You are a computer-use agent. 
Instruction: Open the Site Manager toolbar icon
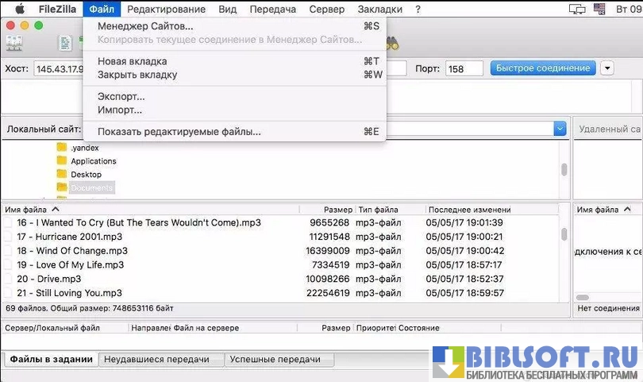click(x=13, y=44)
